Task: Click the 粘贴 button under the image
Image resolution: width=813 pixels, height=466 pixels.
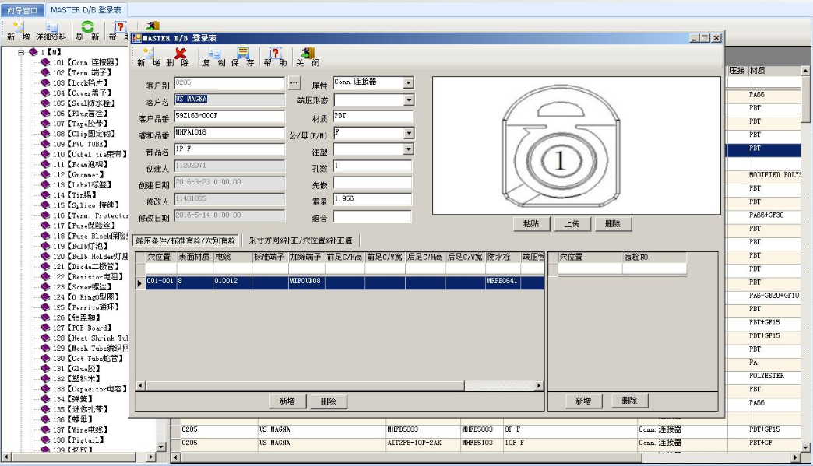Action: [x=531, y=224]
